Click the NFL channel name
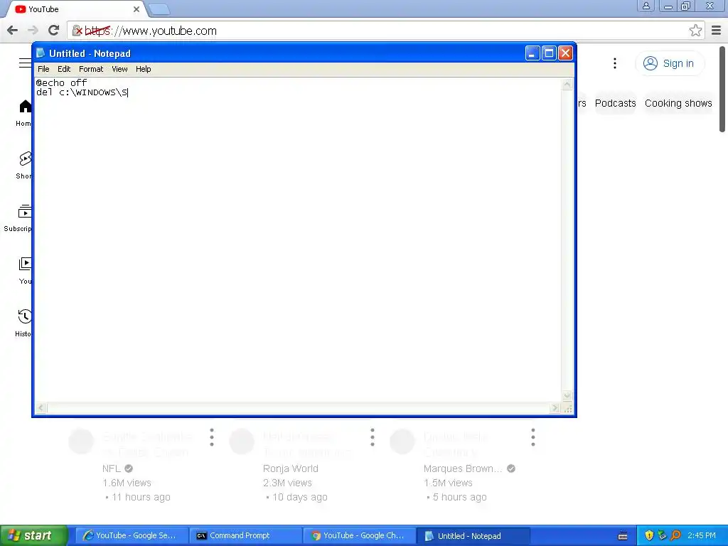 pyautogui.click(x=112, y=469)
